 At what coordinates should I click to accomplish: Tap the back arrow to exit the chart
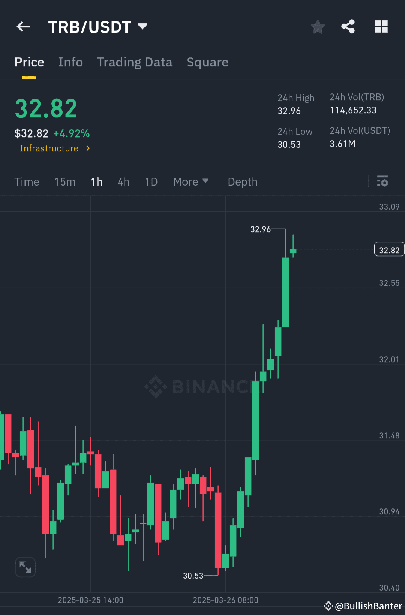pos(23,26)
